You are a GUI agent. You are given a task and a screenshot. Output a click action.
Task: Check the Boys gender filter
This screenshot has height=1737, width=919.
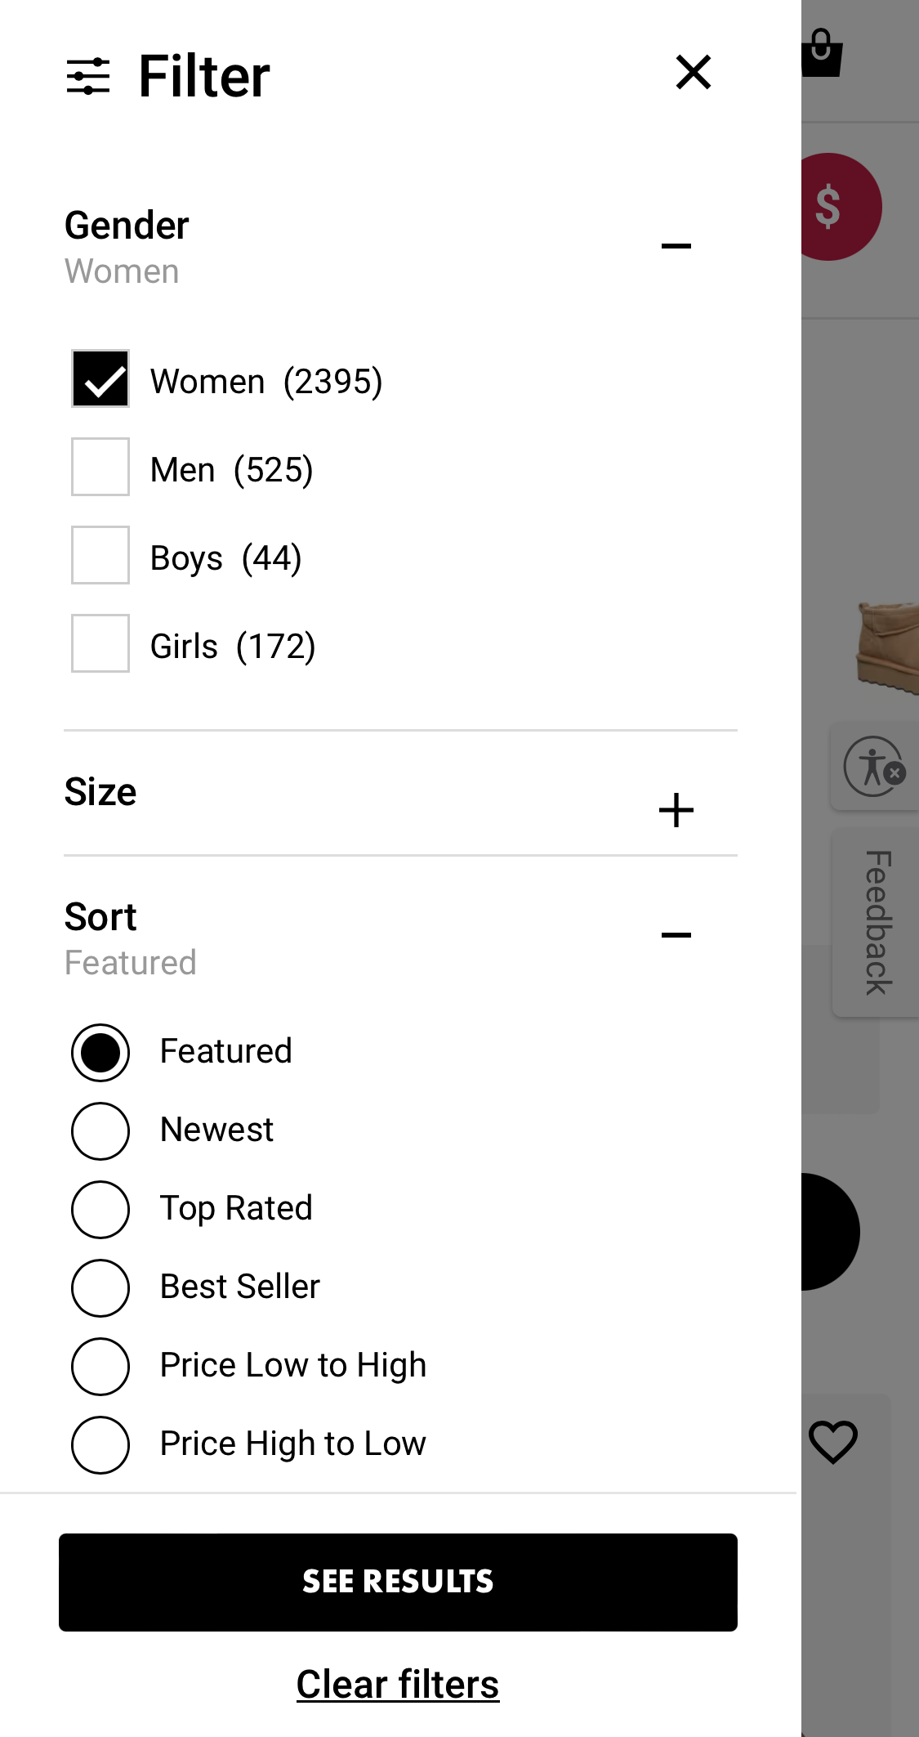pyautogui.click(x=100, y=557)
